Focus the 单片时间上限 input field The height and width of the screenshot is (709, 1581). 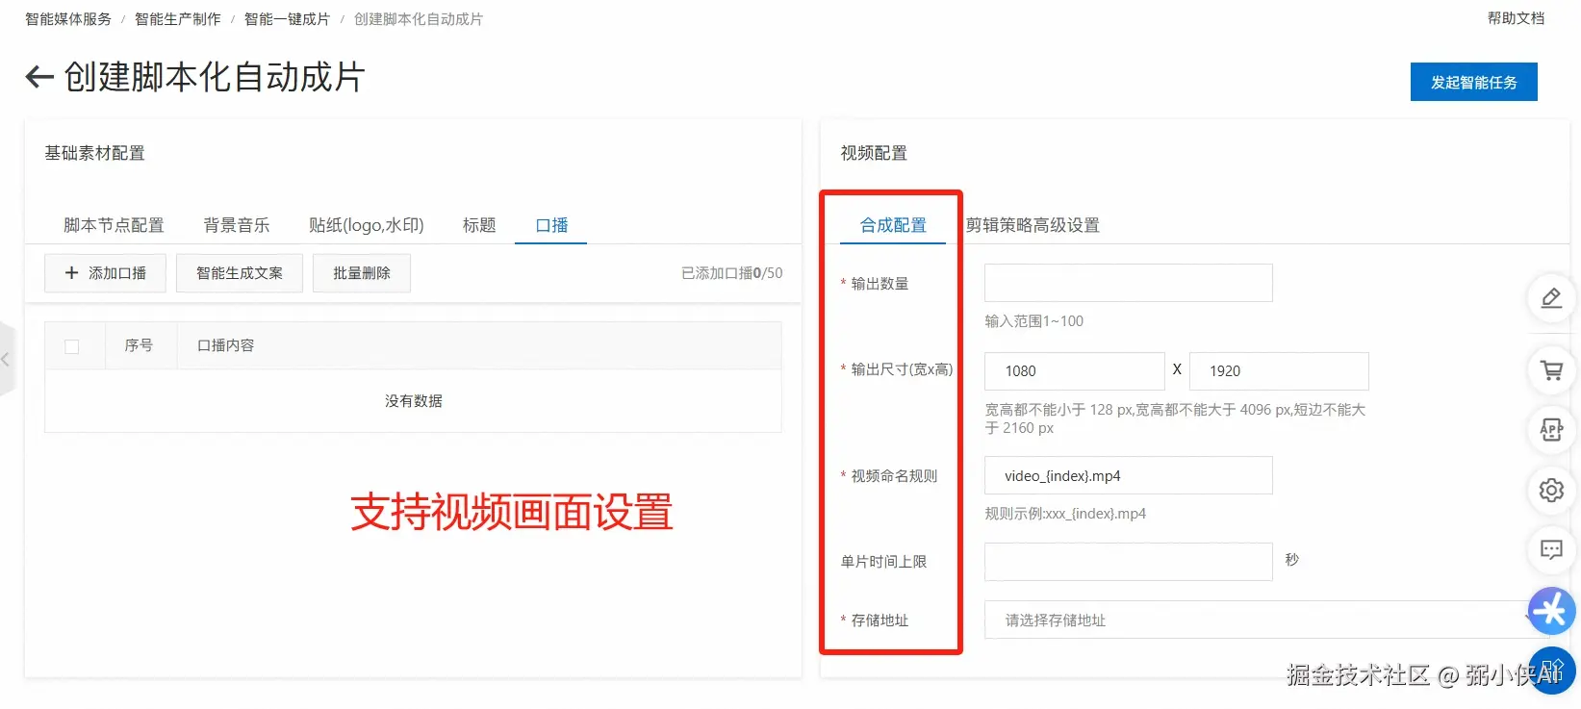(1128, 562)
